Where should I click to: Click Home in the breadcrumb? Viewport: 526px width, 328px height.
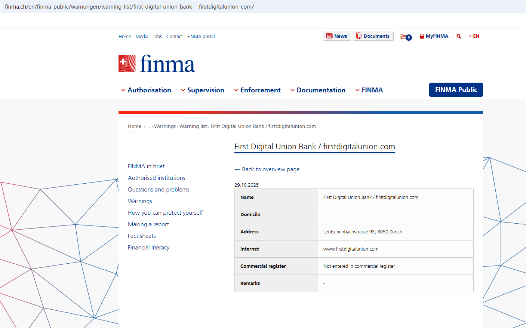(135, 126)
